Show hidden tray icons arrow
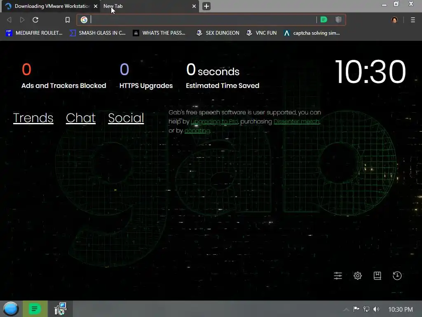This screenshot has width=422, height=317. pos(346,310)
